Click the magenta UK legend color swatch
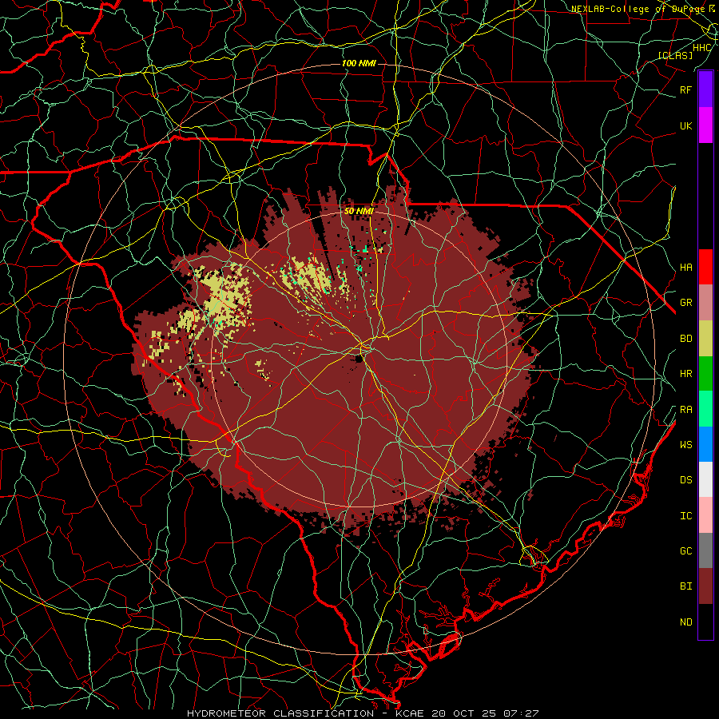 pos(705,125)
